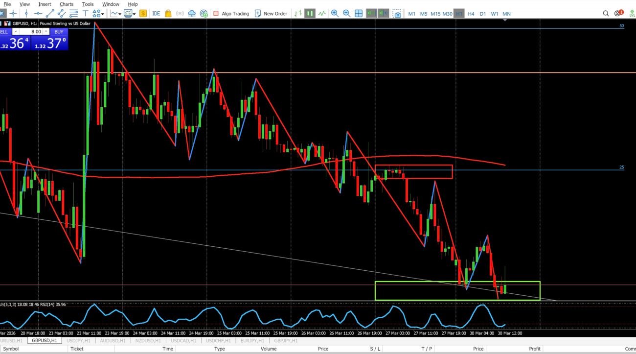Open the MQL5 Market shopping bag
This screenshot has width=636, height=354.
coord(168,14)
